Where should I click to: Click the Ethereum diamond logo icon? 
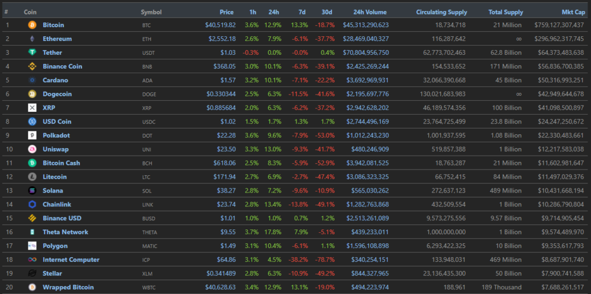[32, 39]
